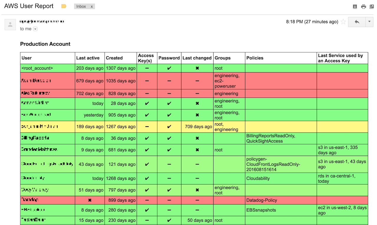Click the Inbox label tag
Screen dimensions: 377x225
click(x=81, y=6)
